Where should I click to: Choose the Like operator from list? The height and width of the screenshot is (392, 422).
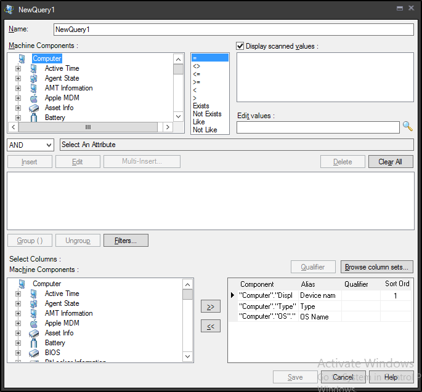click(x=199, y=122)
